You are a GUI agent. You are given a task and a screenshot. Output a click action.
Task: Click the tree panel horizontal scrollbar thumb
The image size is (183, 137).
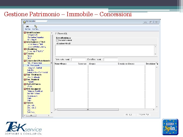[31, 116]
